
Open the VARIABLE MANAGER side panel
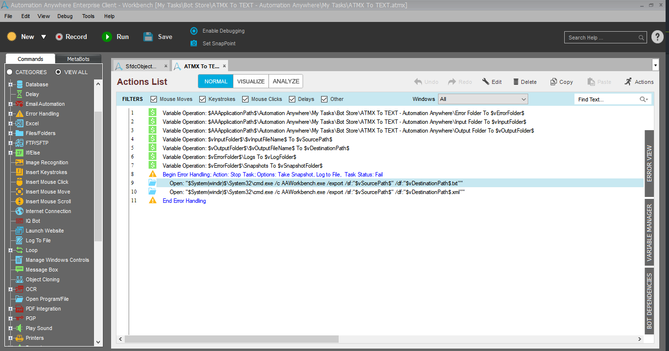pos(650,233)
